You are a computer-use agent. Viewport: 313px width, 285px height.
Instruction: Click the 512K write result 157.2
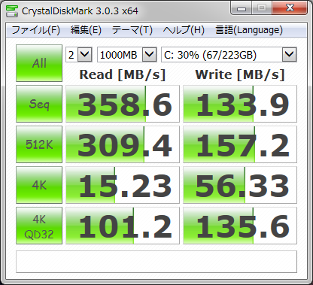click(240, 144)
